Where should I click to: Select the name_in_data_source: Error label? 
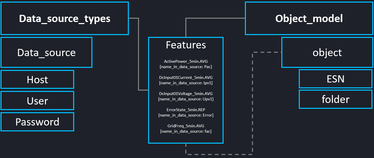tap(186, 115)
